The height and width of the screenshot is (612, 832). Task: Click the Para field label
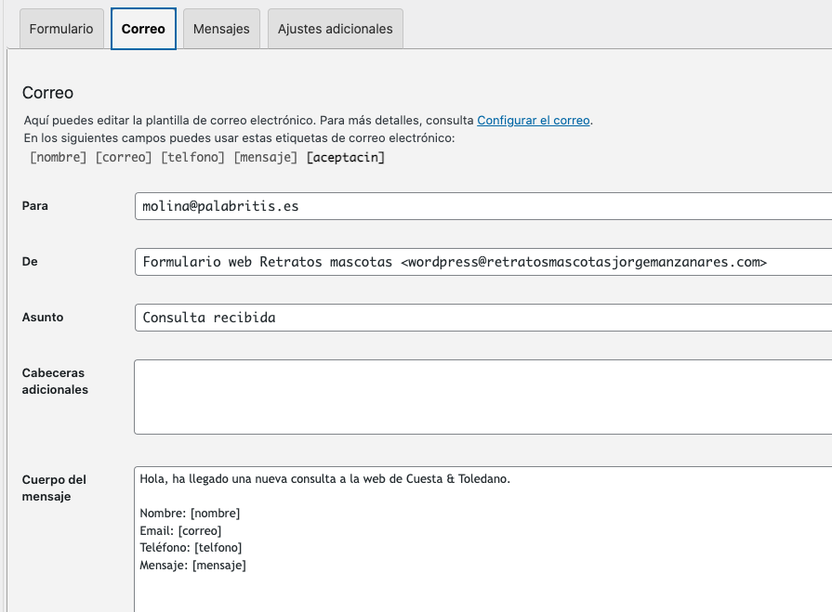click(35, 205)
